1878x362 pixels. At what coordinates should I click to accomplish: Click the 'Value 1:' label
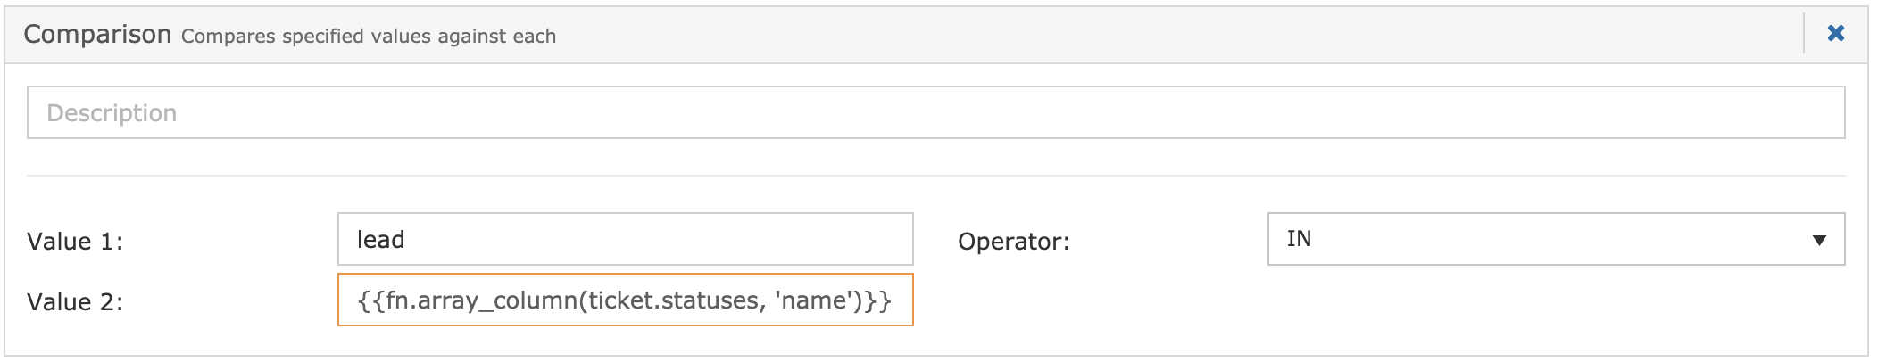[75, 242]
